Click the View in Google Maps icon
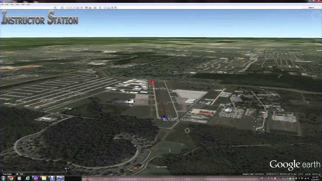The image size is (322, 181). click(x=116, y=8)
